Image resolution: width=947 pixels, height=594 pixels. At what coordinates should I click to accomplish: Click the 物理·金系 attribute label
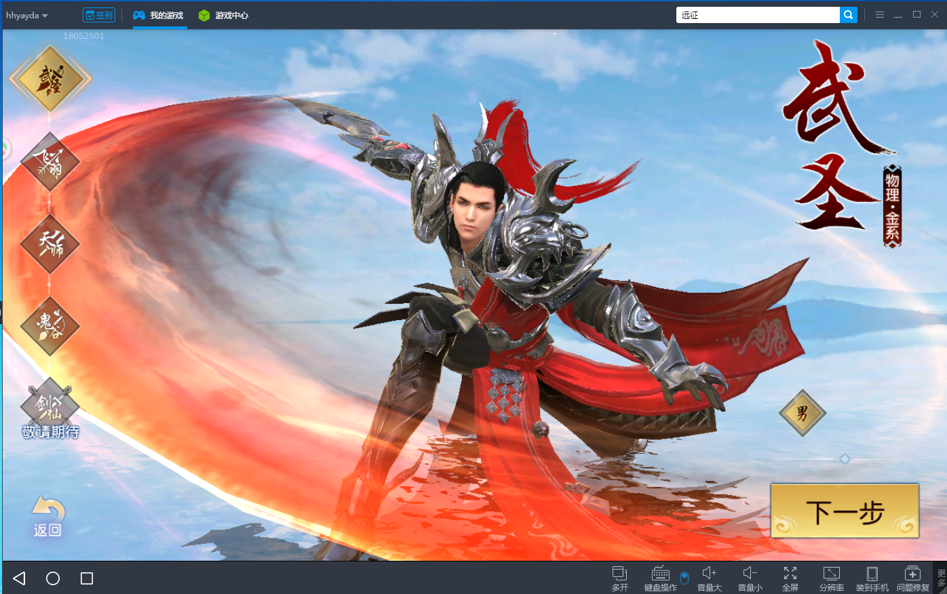(x=892, y=206)
